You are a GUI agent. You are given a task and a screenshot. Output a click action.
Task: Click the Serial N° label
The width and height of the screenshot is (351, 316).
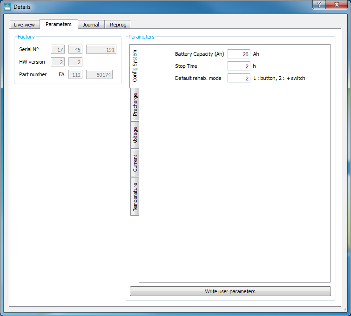29,49
